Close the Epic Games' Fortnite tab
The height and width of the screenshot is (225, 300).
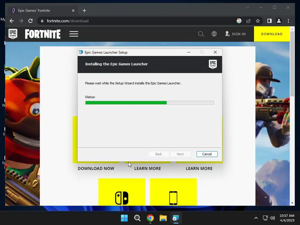coord(73,11)
